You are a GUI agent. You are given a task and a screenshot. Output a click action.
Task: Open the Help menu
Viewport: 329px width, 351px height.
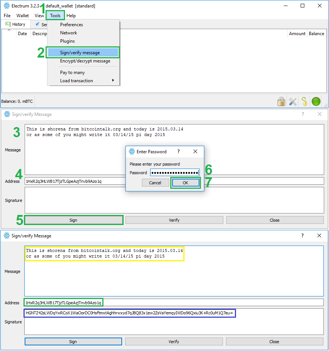[x=71, y=16]
